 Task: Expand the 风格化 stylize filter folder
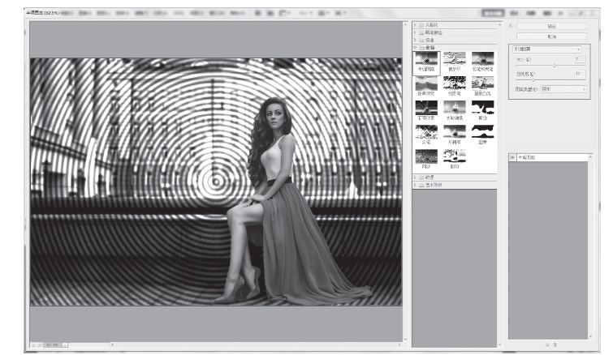(429, 26)
